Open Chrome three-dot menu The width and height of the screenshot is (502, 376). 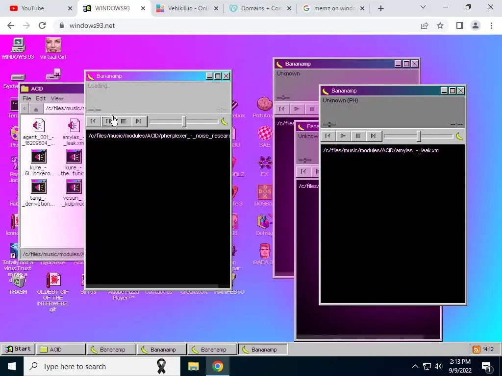(x=491, y=25)
